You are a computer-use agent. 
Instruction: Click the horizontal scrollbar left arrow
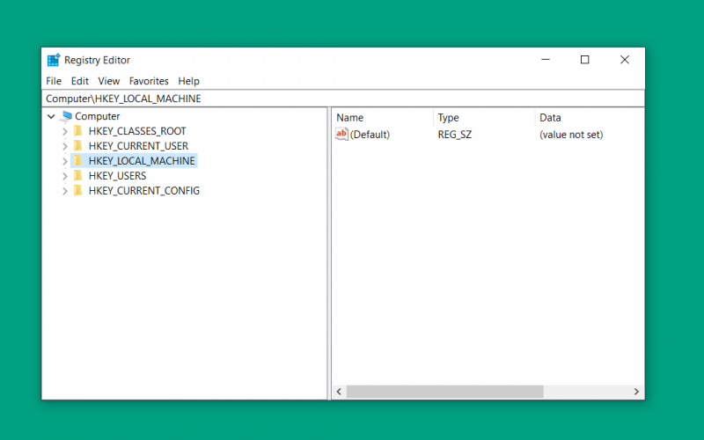tap(339, 392)
